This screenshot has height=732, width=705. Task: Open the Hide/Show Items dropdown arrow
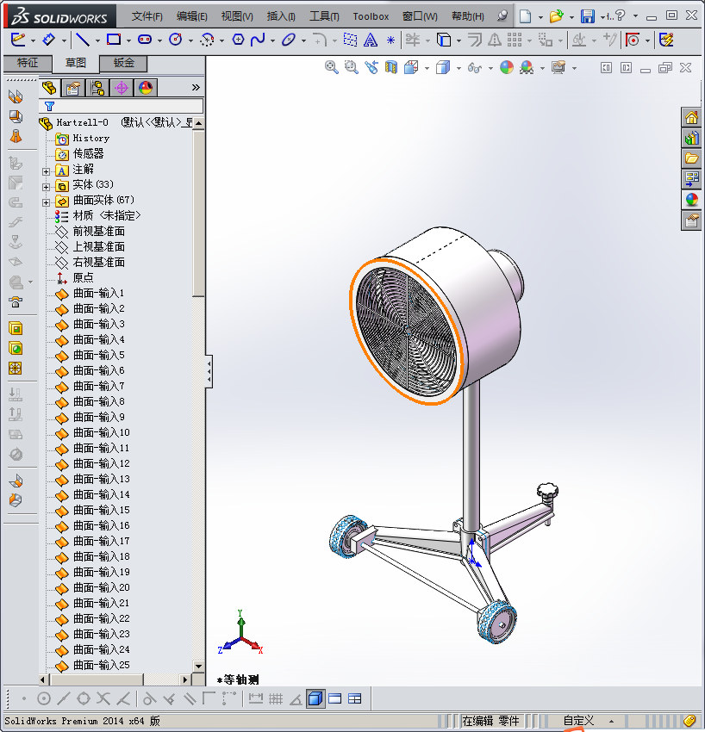[490, 68]
